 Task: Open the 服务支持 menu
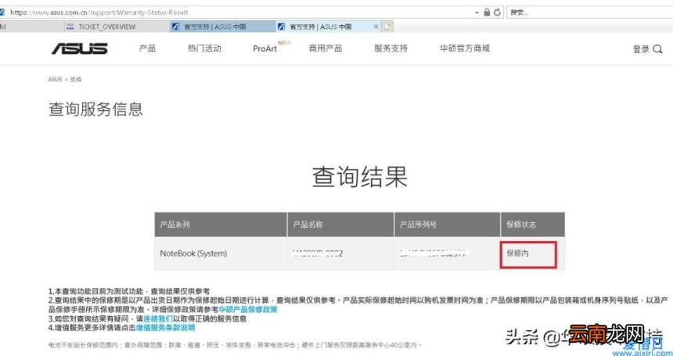[390, 49]
